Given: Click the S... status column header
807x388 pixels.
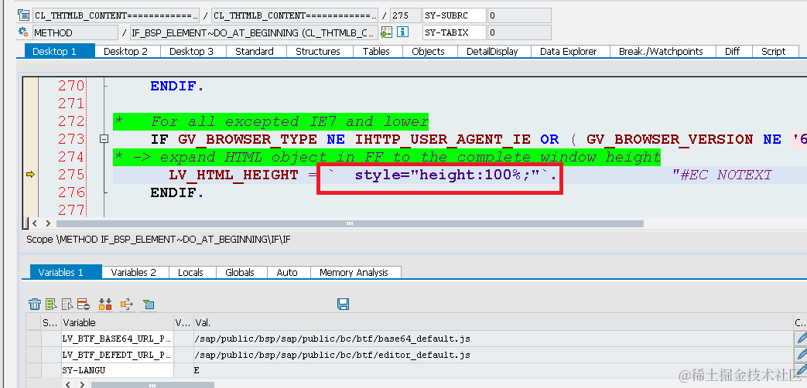Looking at the screenshot, I should [51, 323].
